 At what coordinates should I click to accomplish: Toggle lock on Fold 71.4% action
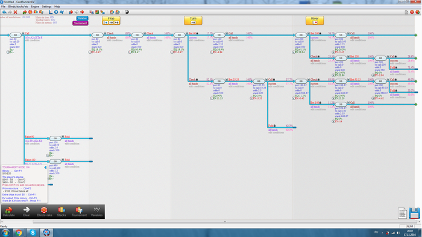[x=397, y=68]
